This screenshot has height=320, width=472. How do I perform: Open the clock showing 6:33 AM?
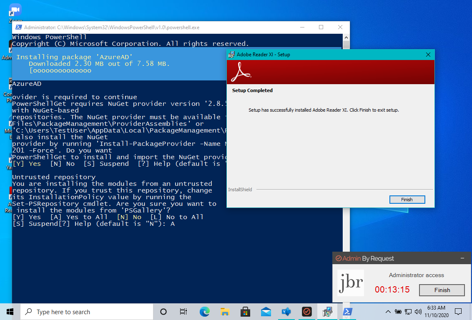point(437,312)
